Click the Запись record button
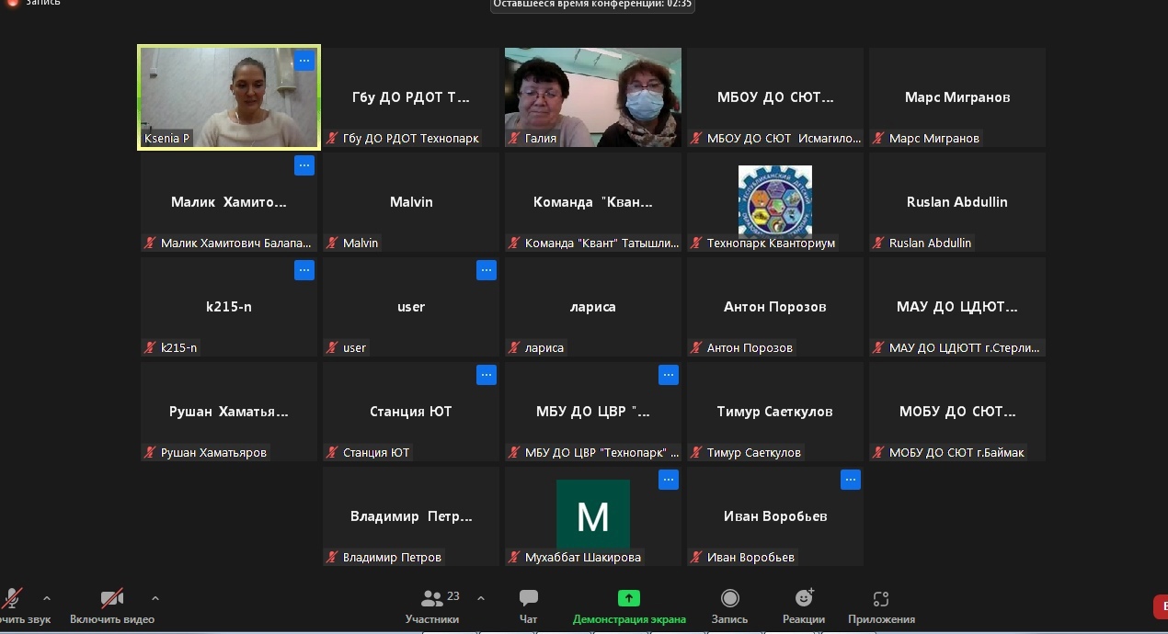This screenshot has width=1168, height=634. [729, 606]
